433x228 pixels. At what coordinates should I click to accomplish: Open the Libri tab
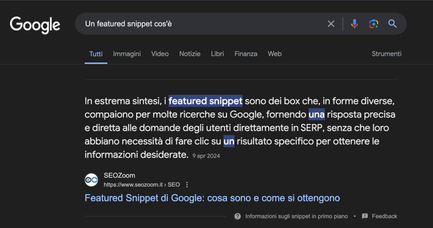217,54
